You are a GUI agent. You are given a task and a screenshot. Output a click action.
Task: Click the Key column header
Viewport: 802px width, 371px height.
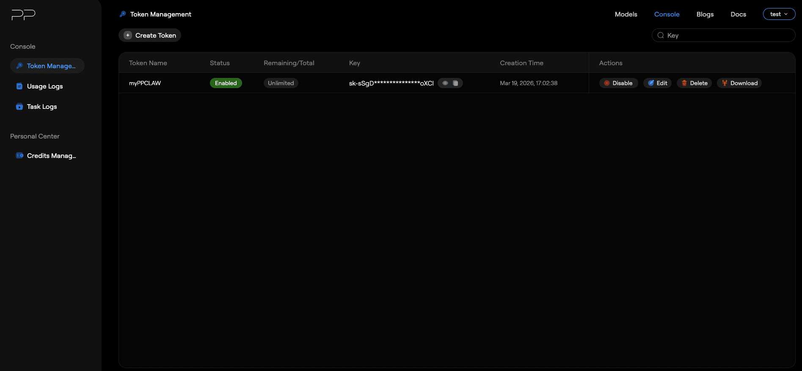point(355,63)
